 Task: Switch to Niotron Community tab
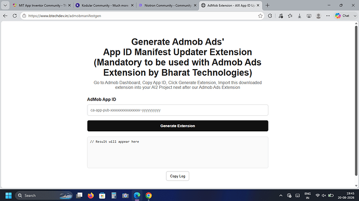coord(168,5)
